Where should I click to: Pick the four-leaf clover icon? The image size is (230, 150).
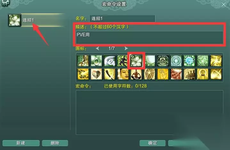point(202,61)
